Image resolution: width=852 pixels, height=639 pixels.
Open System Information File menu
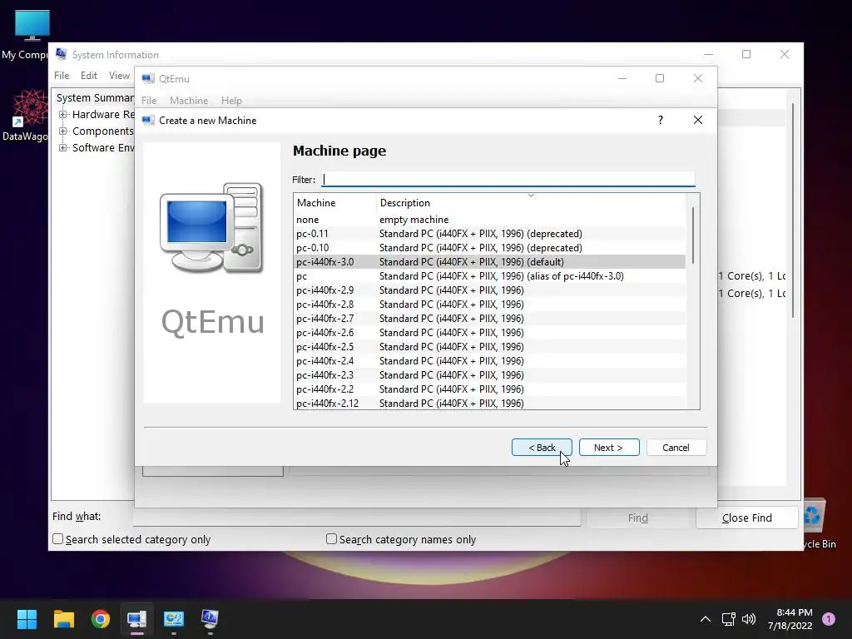coord(62,76)
